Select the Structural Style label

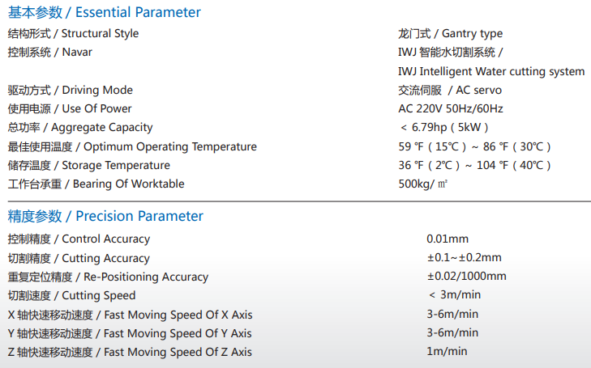[x=73, y=33]
